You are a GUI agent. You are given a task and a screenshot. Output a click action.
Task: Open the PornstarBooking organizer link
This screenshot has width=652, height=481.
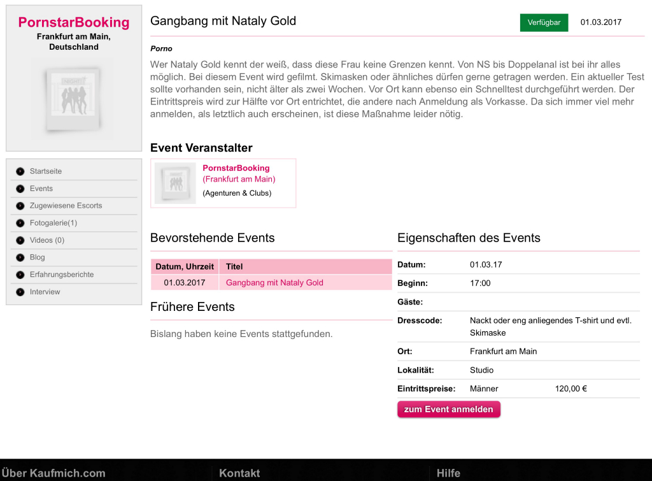point(236,168)
